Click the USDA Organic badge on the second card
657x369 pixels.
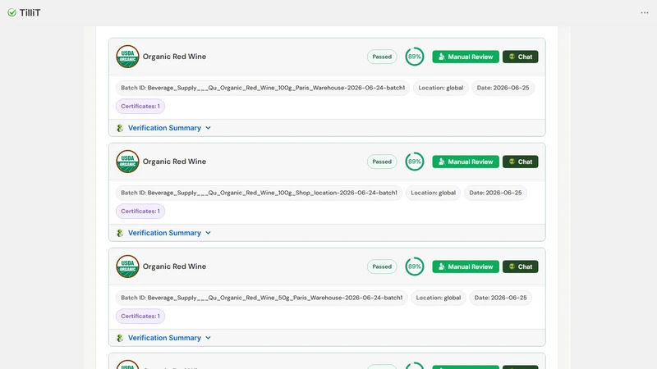pyautogui.click(x=127, y=162)
